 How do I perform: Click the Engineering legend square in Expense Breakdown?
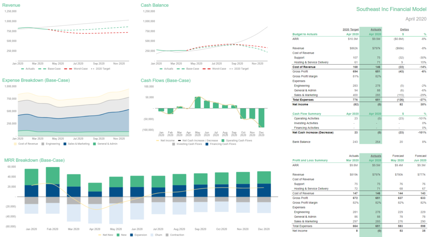(42, 144)
